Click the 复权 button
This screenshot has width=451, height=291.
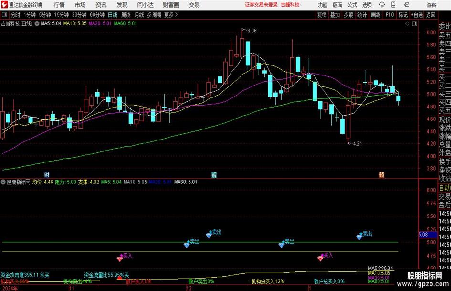coord(322,15)
